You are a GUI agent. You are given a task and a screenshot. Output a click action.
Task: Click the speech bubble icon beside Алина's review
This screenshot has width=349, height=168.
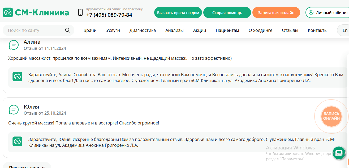point(14,45)
